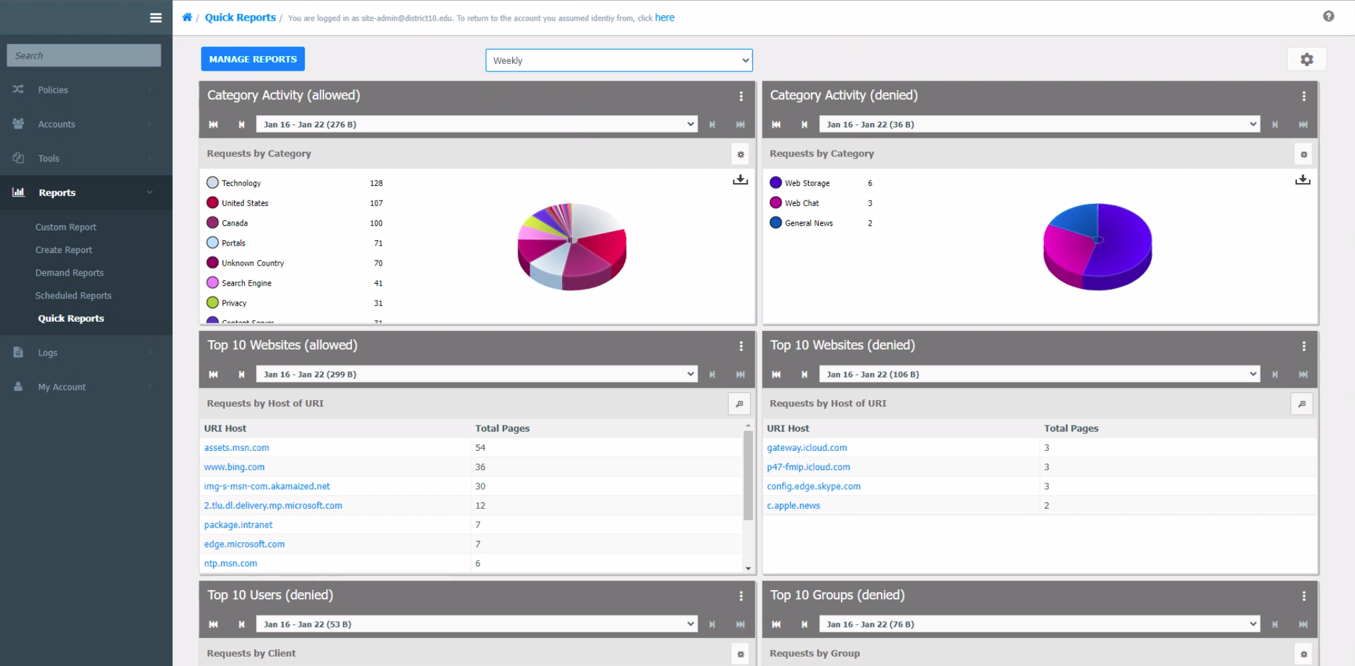Jump to first week in Category Activity (allowed)
Image resolution: width=1355 pixels, height=666 pixels.
[213, 125]
